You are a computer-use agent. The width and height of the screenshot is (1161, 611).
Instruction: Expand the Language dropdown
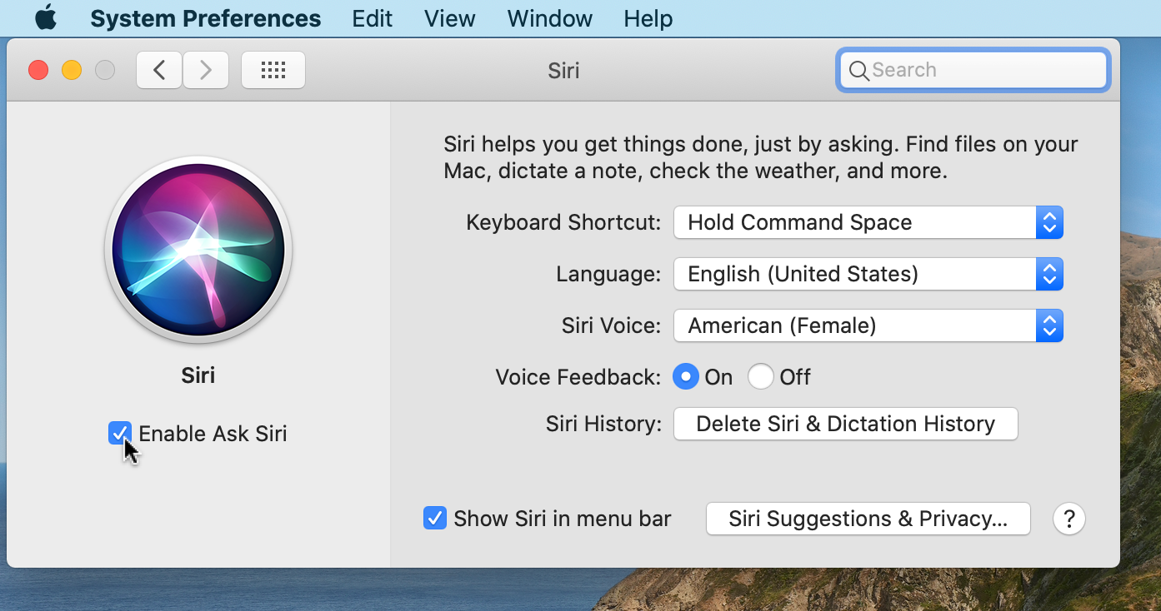point(868,274)
